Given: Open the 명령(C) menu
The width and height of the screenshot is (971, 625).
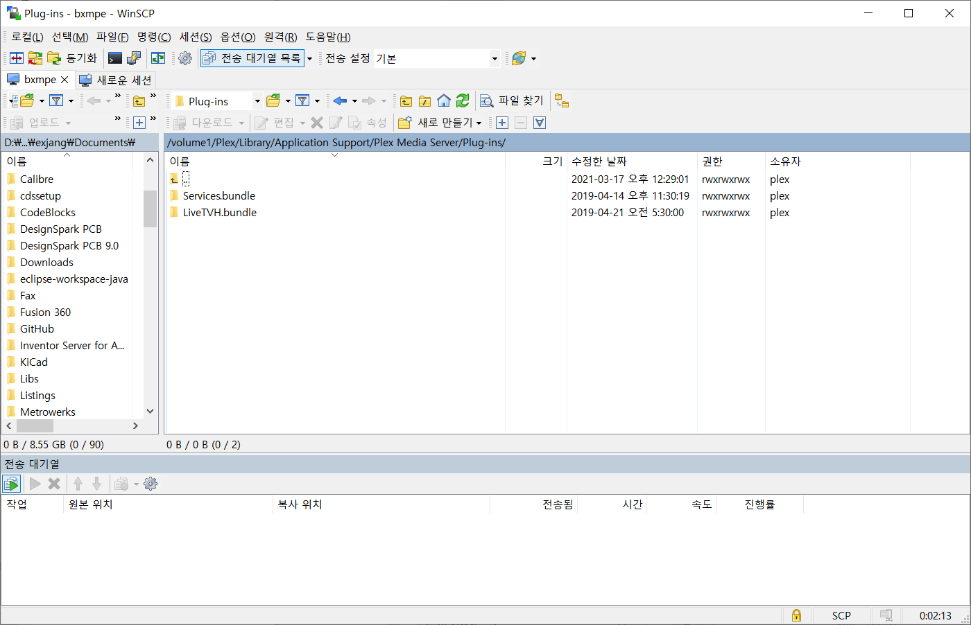Looking at the screenshot, I should (154, 37).
